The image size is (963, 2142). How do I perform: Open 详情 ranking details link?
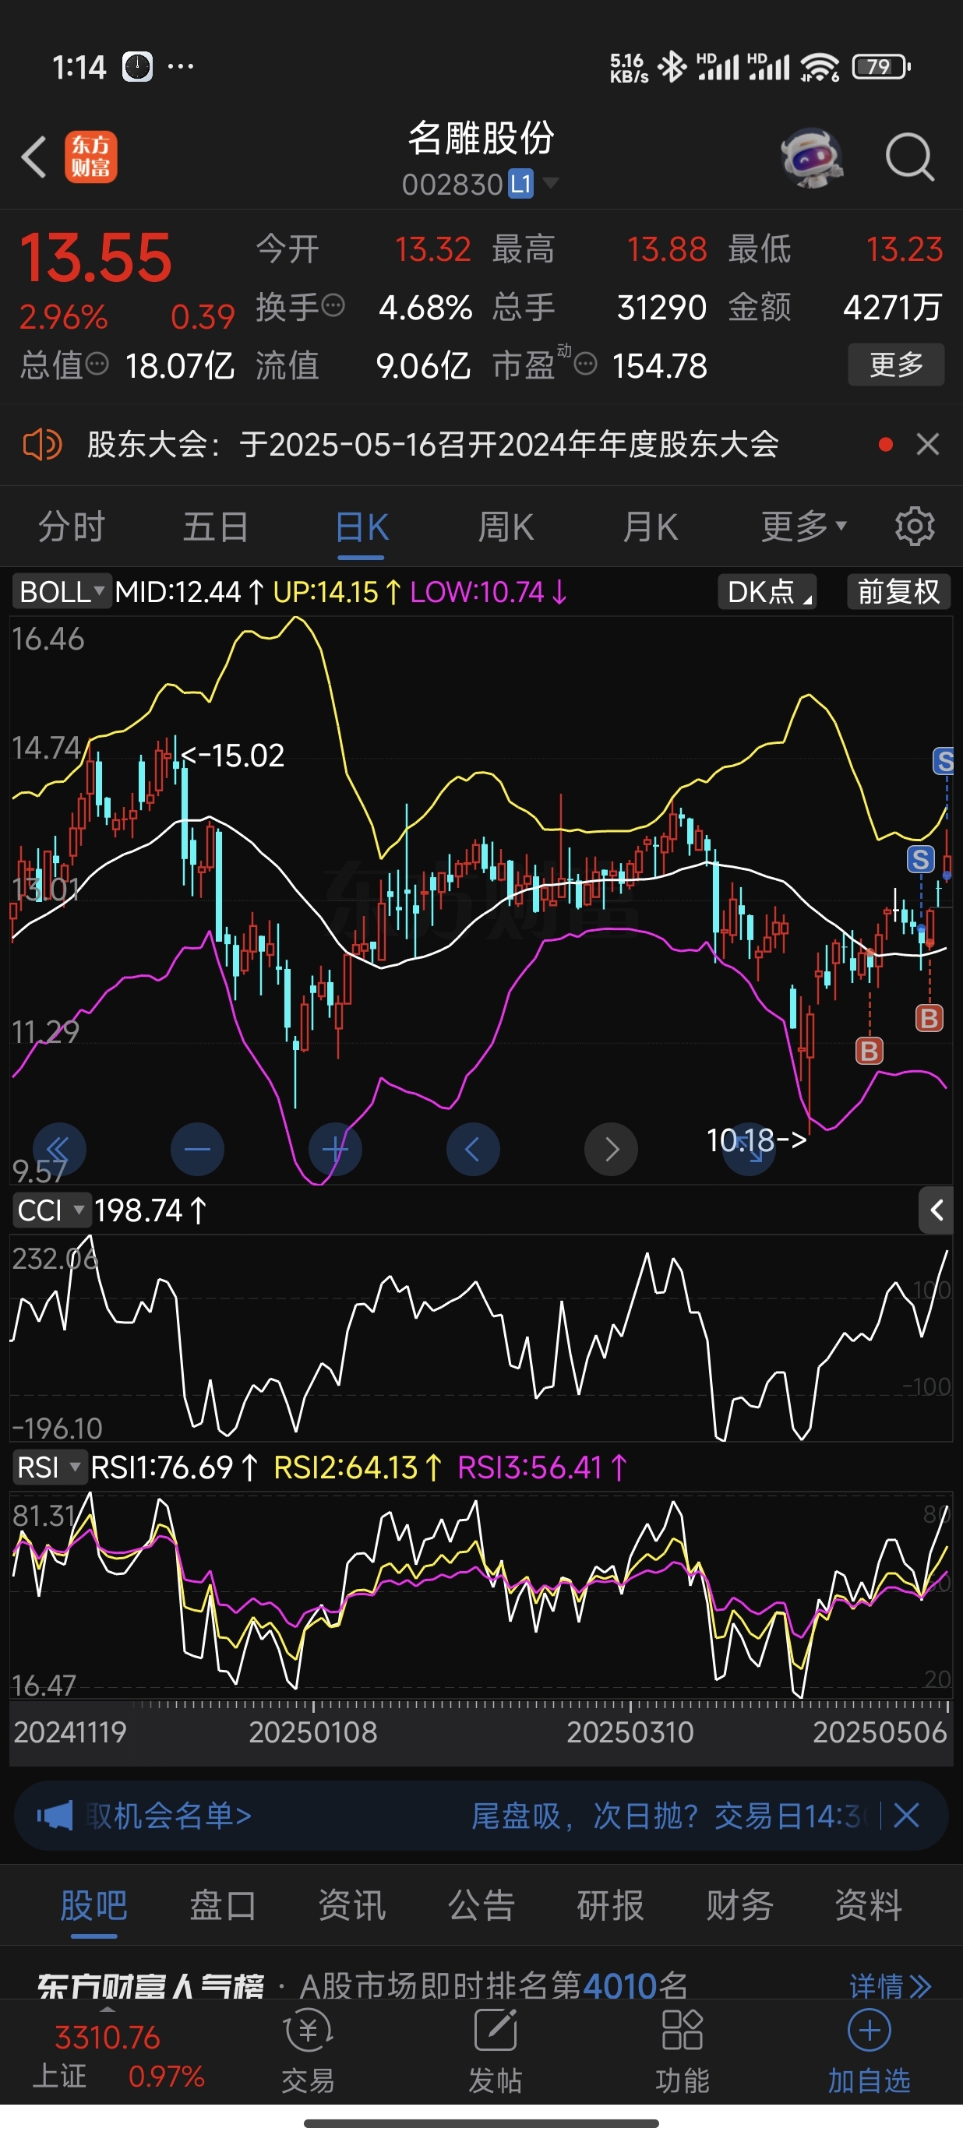point(890,1986)
